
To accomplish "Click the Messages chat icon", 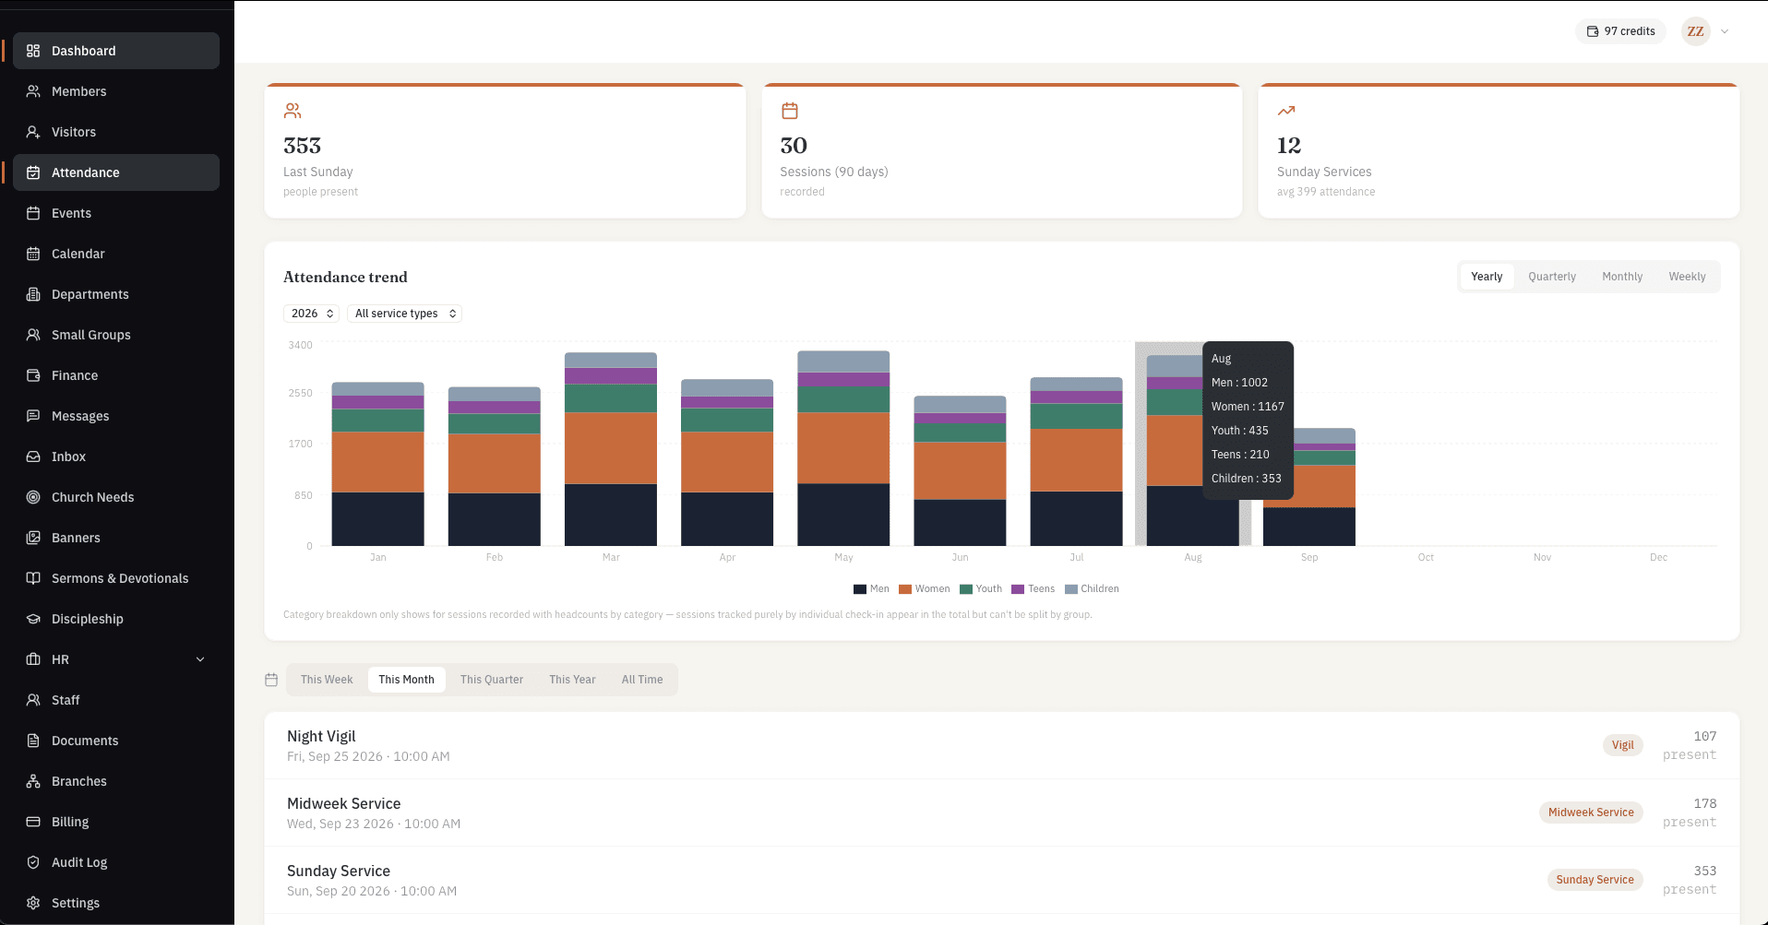I will [33, 416].
